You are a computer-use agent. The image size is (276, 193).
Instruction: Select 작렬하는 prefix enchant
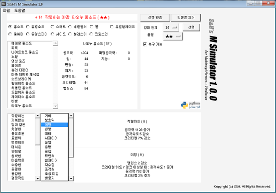tap(18, 115)
